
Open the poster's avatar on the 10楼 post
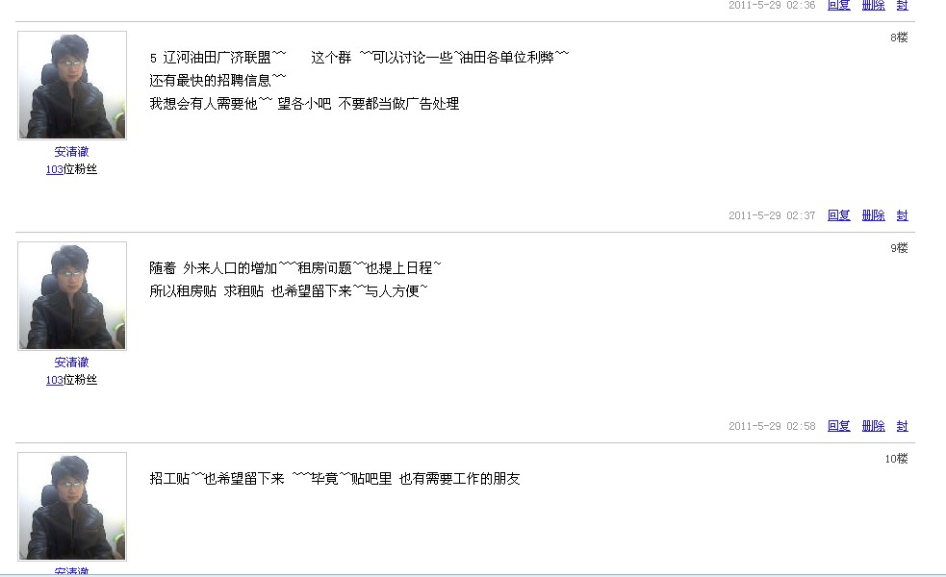pos(72,506)
